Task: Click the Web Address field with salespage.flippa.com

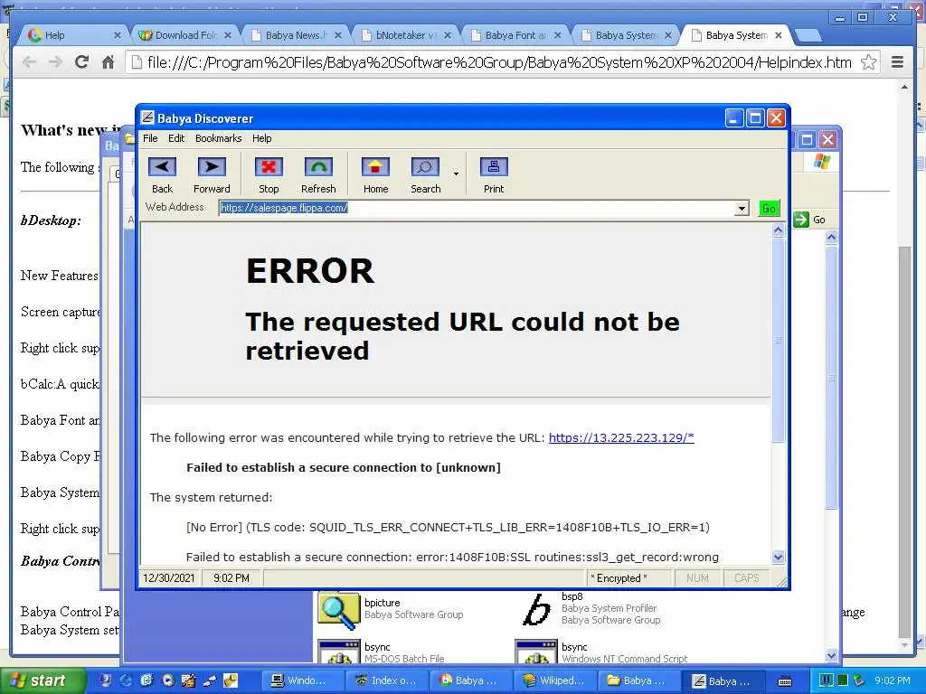Action: [x=477, y=209]
